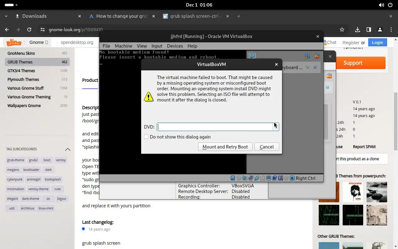
Task: Focus the DVD path input field
Action: 215,127
